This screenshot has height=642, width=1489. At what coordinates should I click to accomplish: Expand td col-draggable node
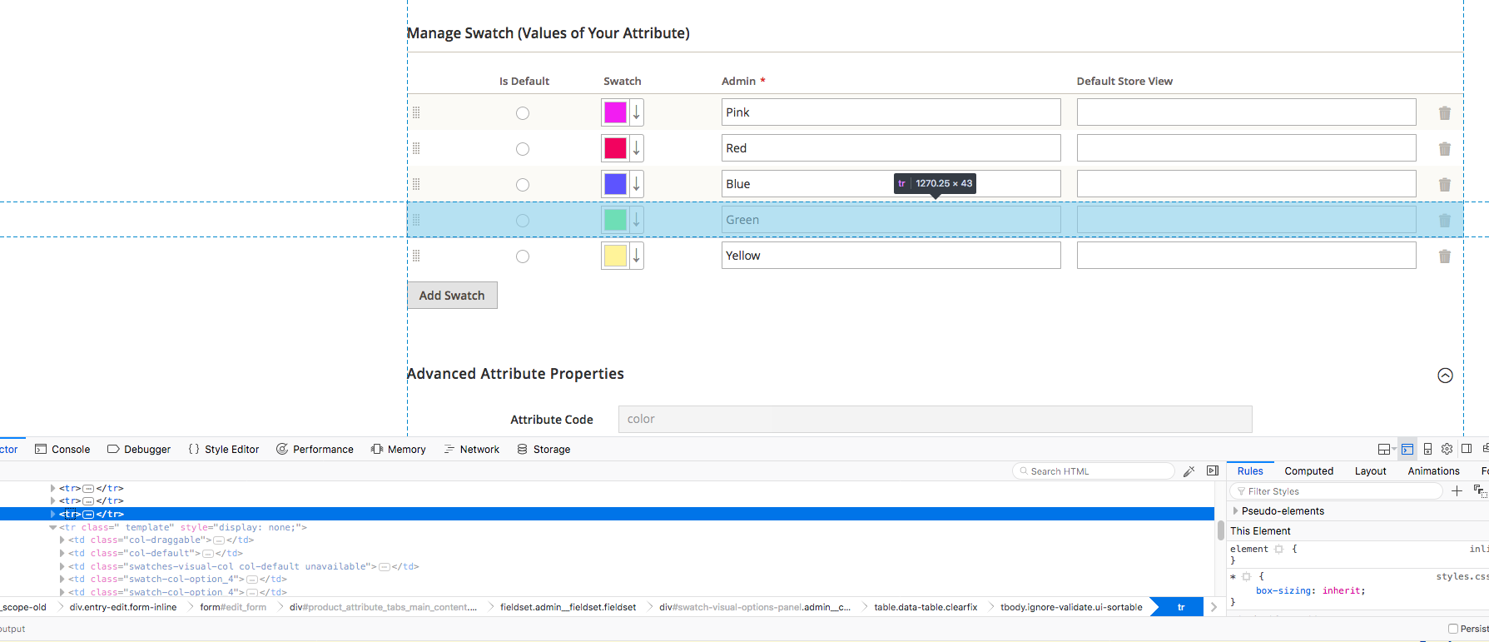[x=62, y=540]
